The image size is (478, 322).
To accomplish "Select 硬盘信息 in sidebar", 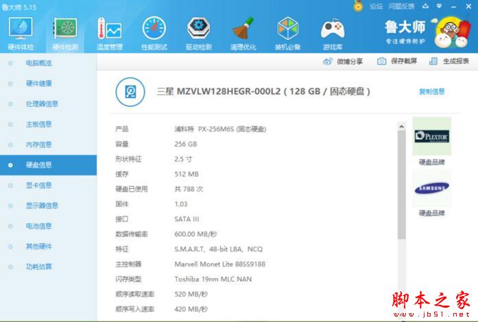I will point(48,165).
